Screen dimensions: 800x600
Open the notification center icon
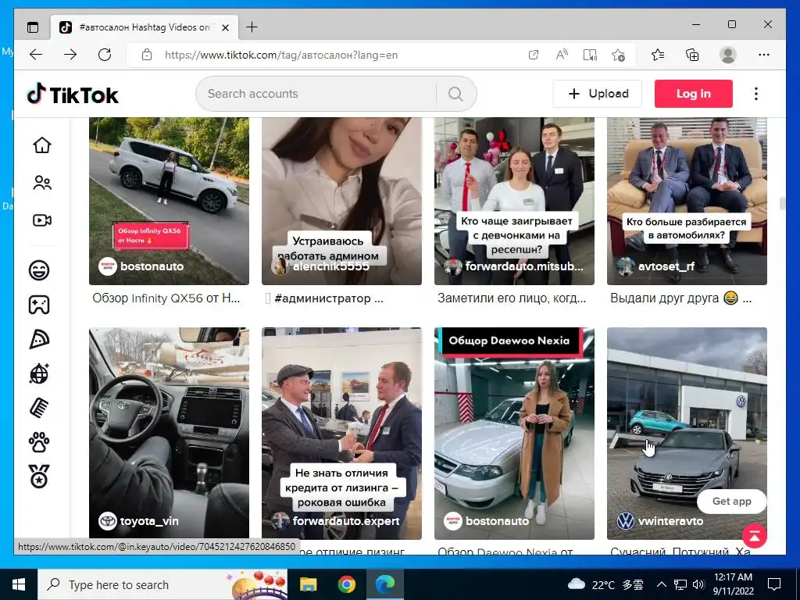(x=774, y=584)
